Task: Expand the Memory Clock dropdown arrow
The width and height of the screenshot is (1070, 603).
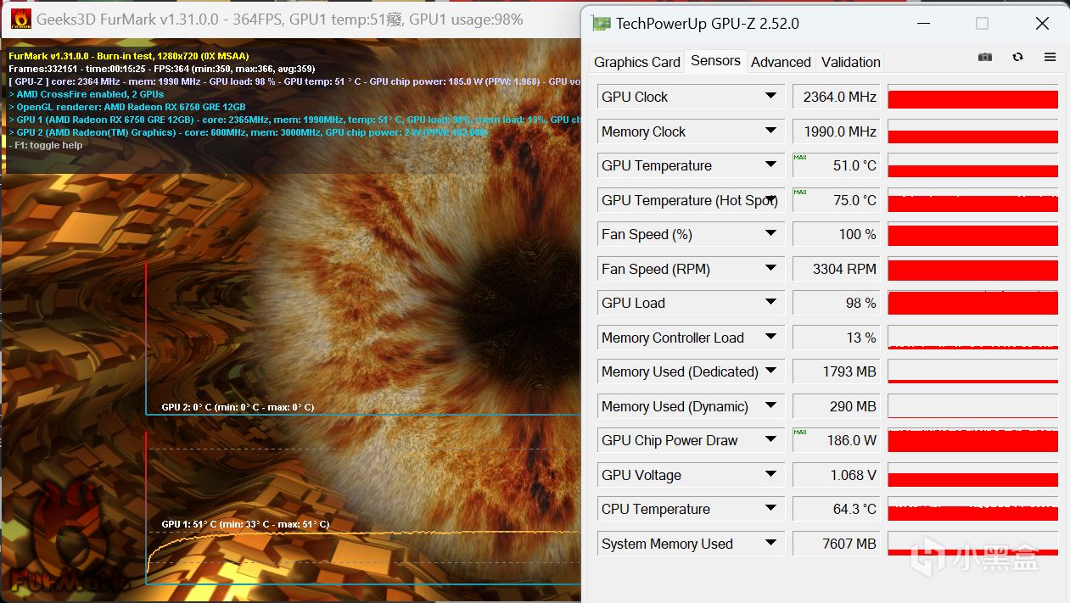Action: pos(770,131)
